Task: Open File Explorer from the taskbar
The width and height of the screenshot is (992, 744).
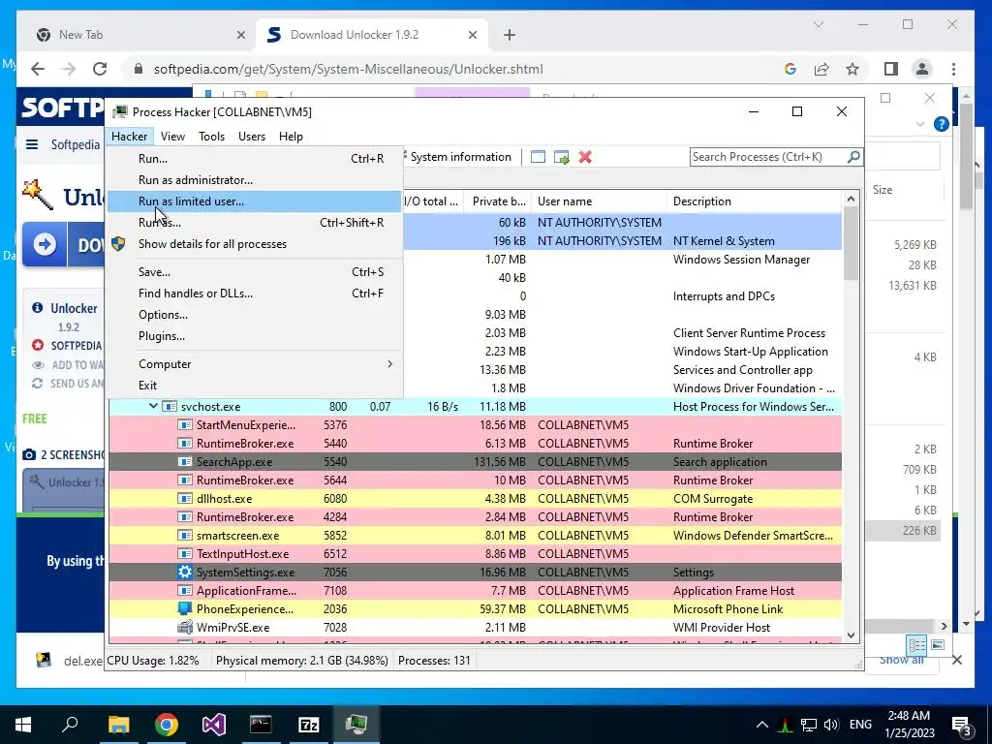Action: click(118, 724)
